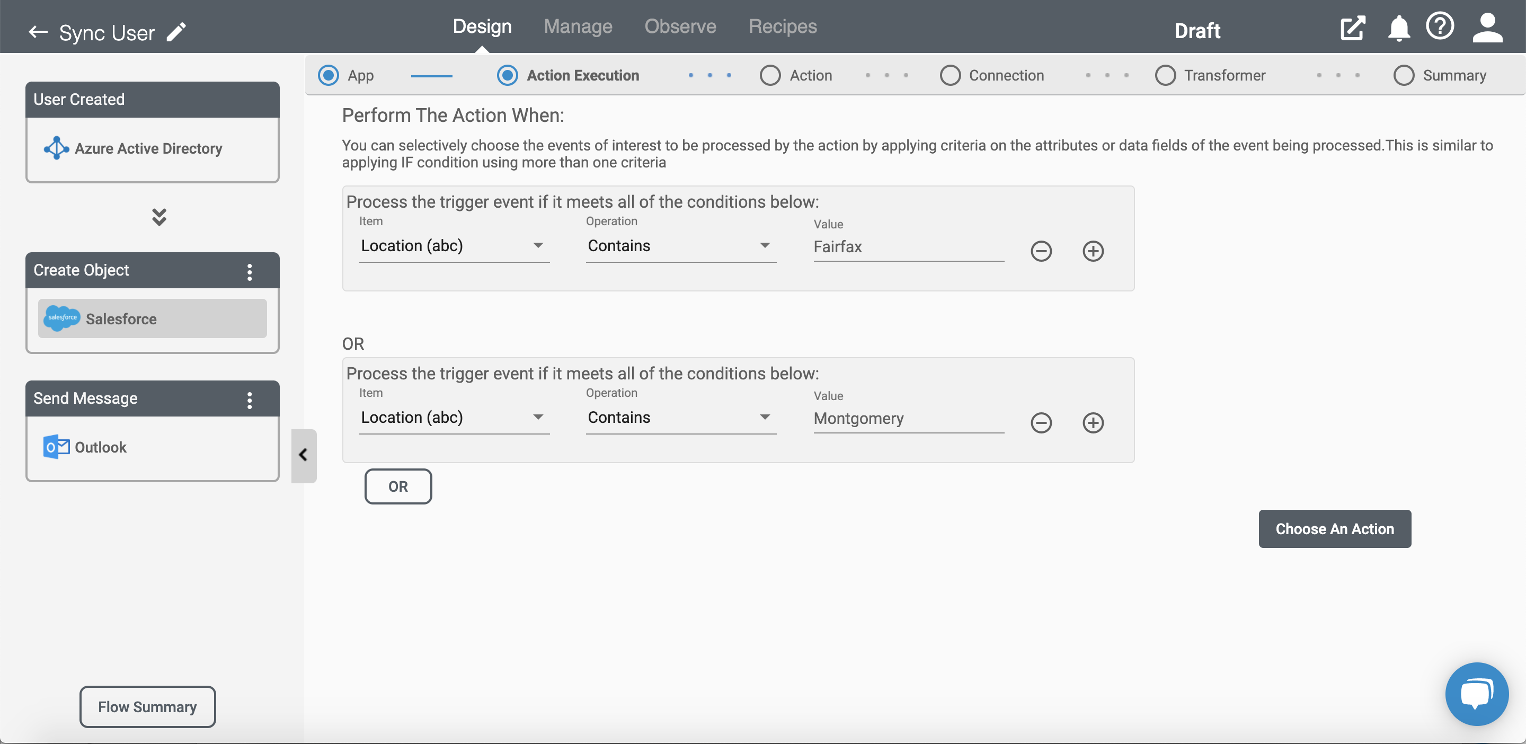Click Choose An Action button
This screenshot has height=744, width=1526.
click(1334, 528)
